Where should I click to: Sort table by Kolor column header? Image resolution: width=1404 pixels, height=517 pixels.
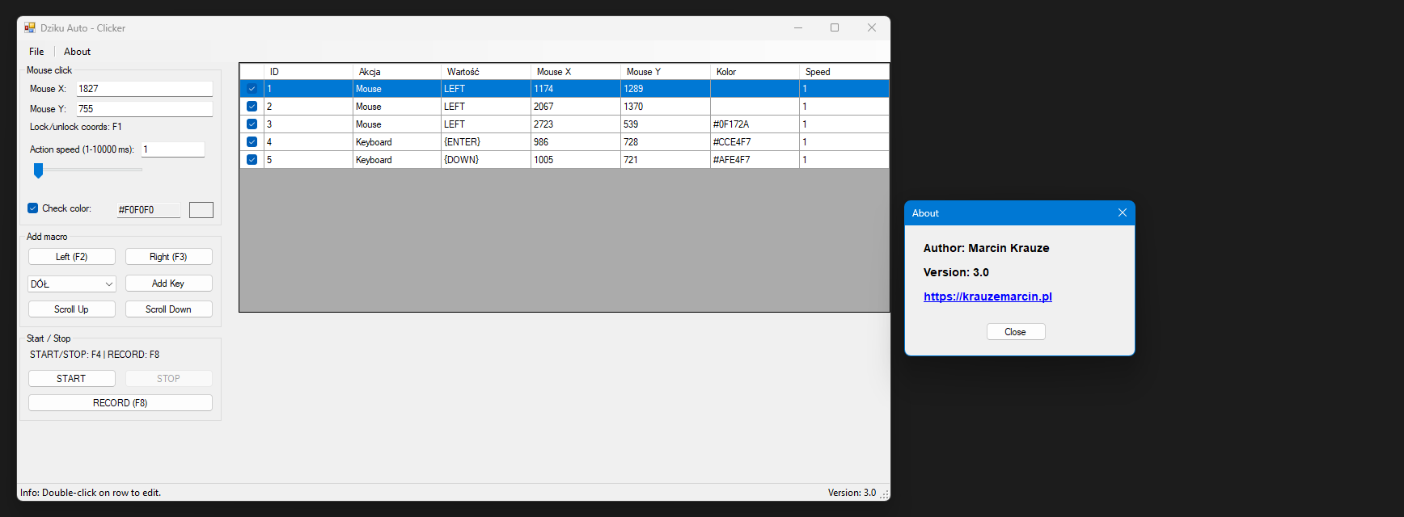[x=754, y=72]
